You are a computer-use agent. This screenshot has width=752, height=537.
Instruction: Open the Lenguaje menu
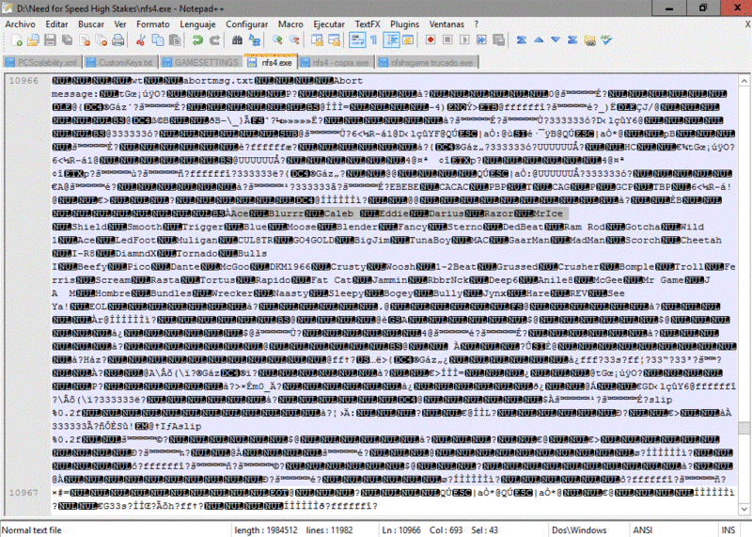point(198,24)
